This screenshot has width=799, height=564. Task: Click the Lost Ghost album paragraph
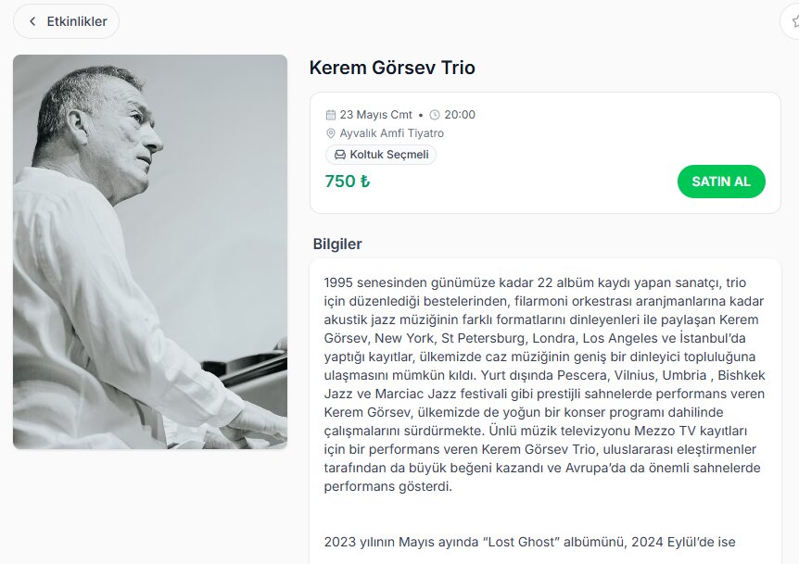pyautogui.click(x=529, y=542)
